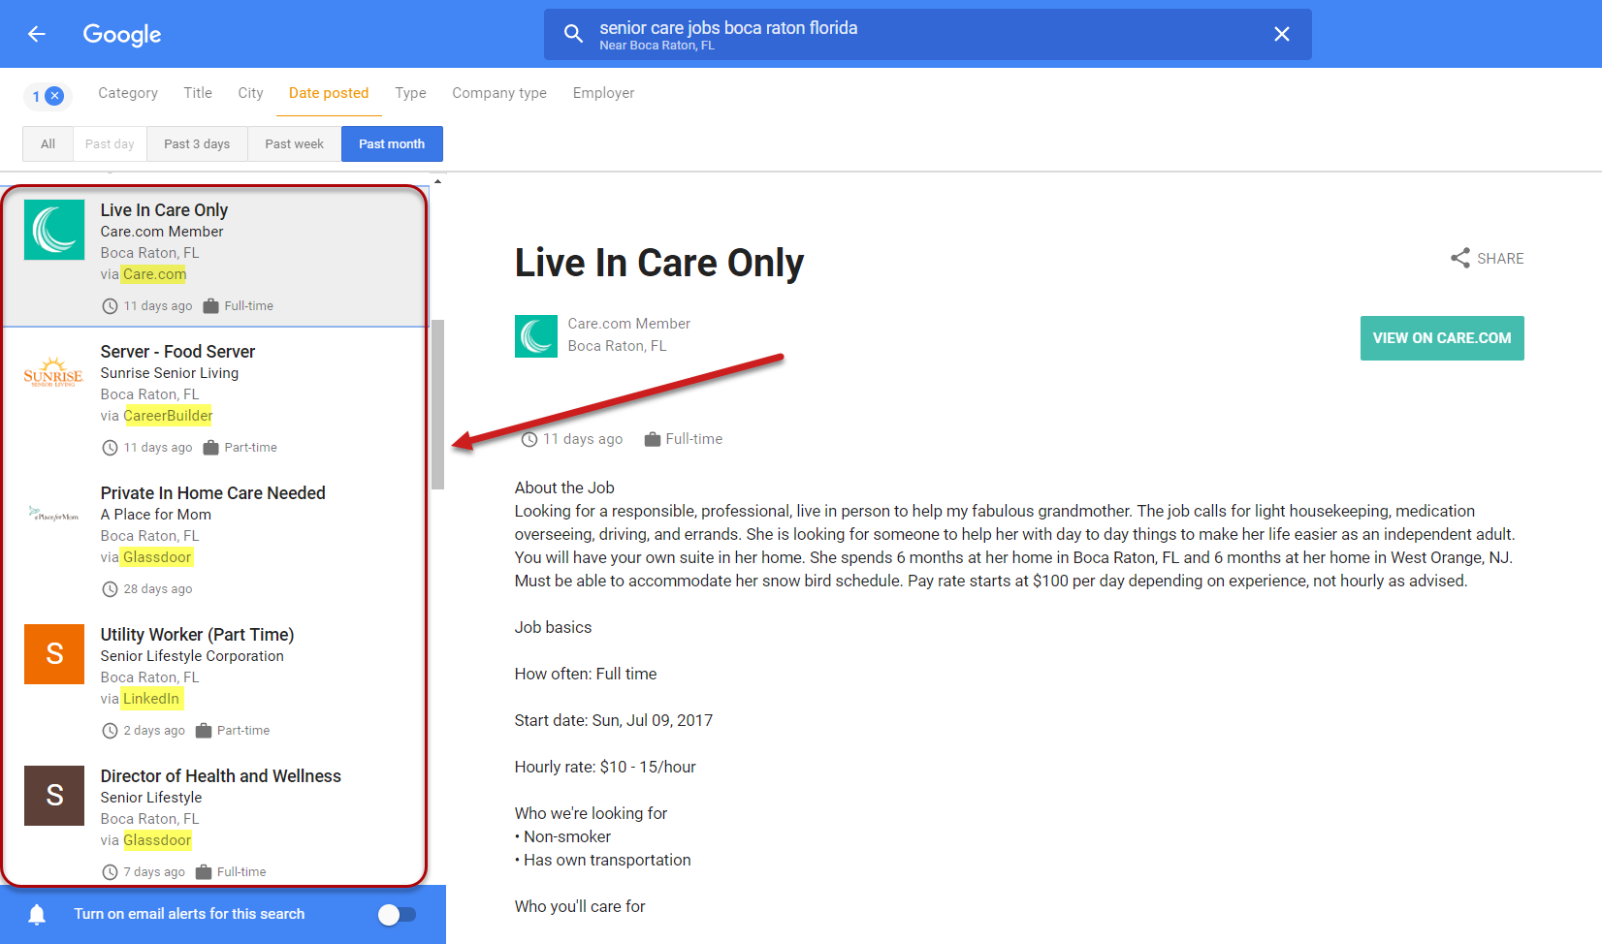Viewport: 1602px width, 944px height.
Task: Toggle email alerts for this search
Action: pos(397,914)
